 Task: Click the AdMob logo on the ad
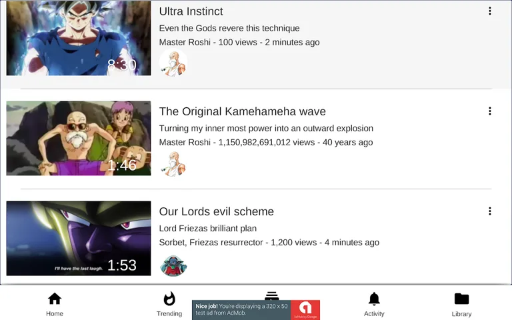tap(305, 309)
